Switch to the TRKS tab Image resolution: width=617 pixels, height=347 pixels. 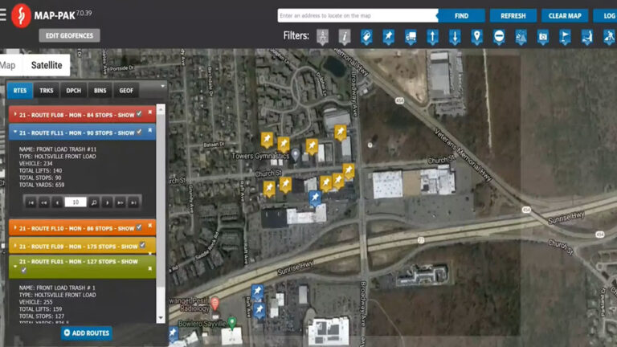coord(47,91)
